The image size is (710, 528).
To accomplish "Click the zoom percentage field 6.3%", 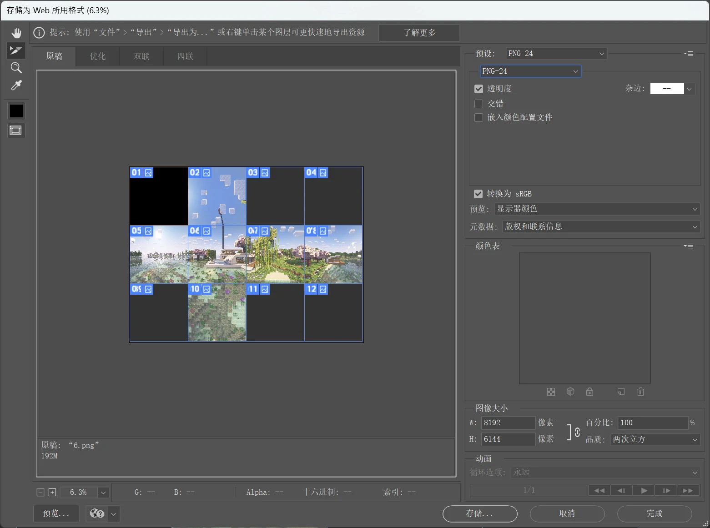I will point(78,493).
